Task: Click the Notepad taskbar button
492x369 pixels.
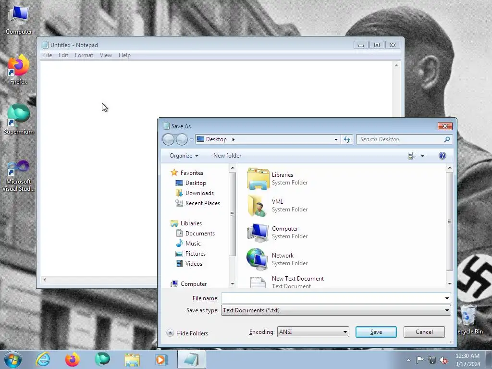Action: click(x=191, y=359)
